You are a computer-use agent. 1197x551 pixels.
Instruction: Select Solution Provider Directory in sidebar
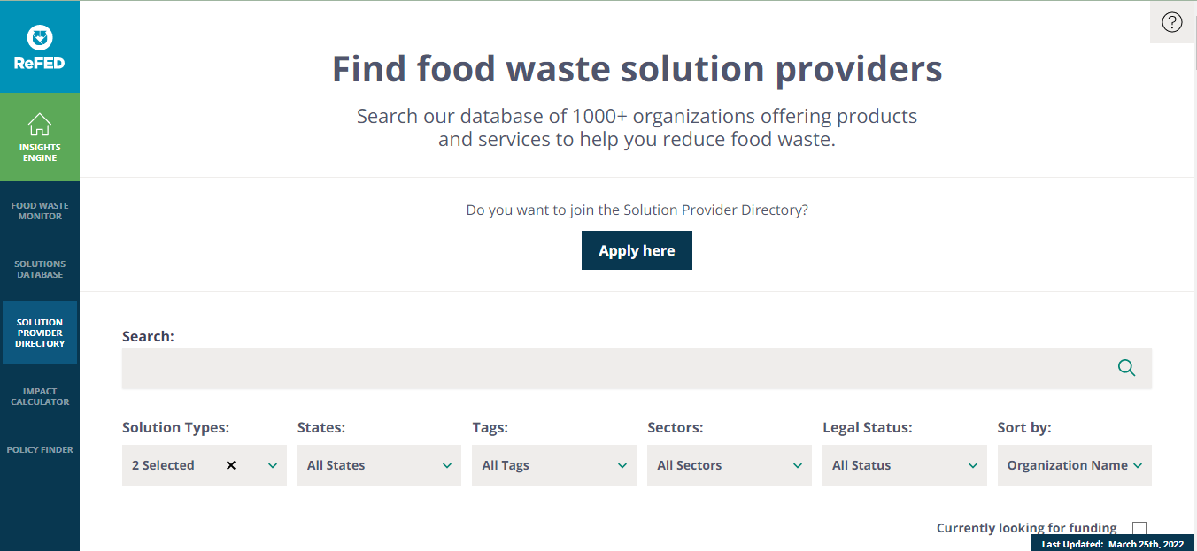(40, 333)
